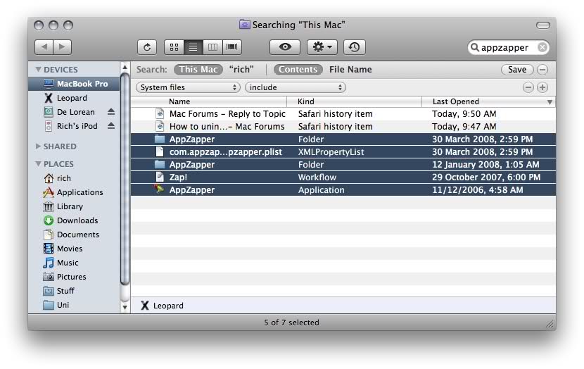584x369 pixels.
Task: Eject the De Lorean drive
Action: pyautogui.click(x=111, y=112)
